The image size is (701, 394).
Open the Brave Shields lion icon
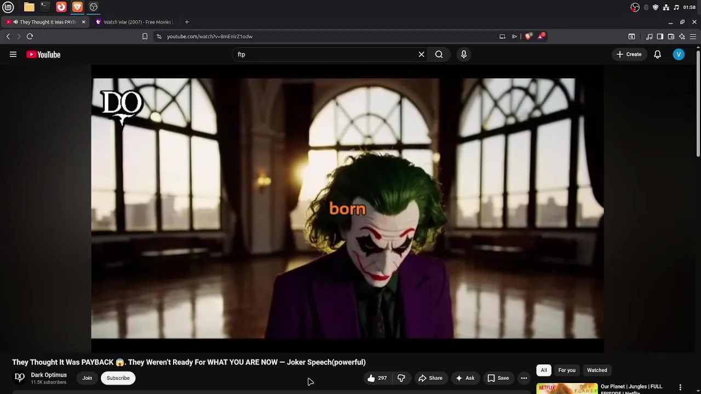(x=528, y=37)
